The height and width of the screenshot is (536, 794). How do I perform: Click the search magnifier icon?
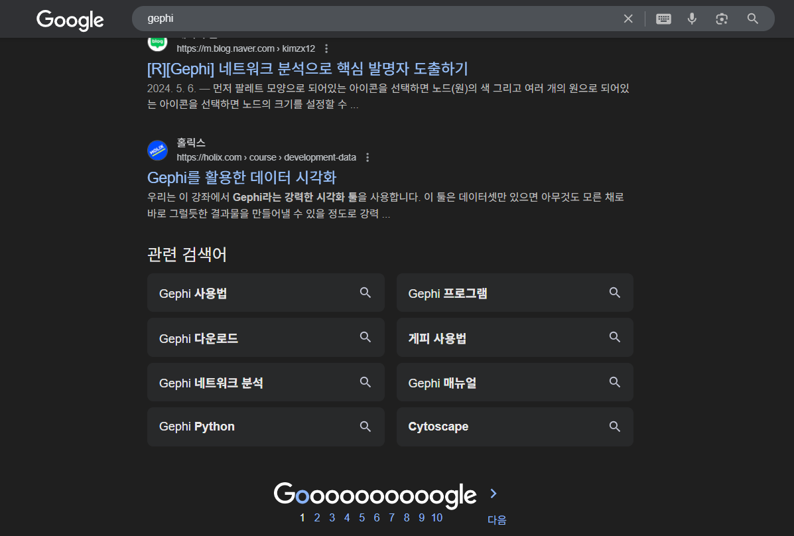click(x=752, y=19)
